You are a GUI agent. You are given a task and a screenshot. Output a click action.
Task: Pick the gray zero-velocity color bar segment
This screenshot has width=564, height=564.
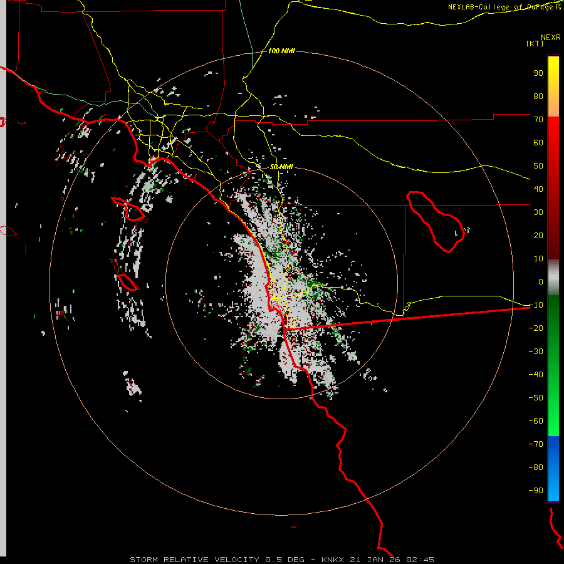click(x=553, y=278)
